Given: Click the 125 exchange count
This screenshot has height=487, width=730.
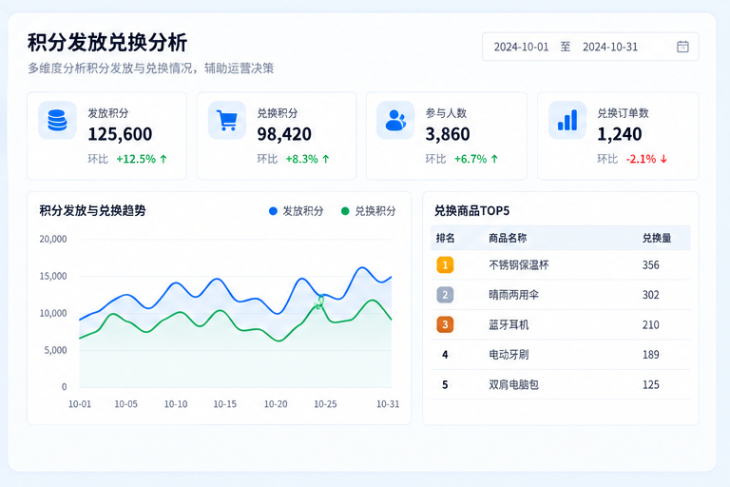Looking at the screenshot, I should (x=651, y=384).
